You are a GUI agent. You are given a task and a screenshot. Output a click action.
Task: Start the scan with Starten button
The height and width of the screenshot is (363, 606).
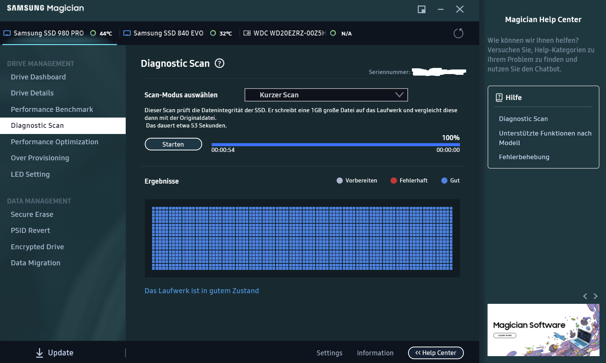(173, 144)
